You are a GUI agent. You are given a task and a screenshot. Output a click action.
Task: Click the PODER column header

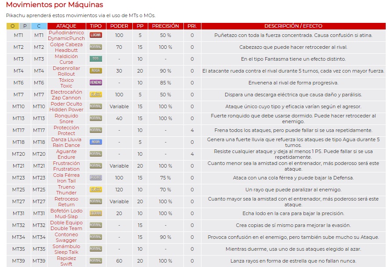pyautogui.click(x=119, y=26)
